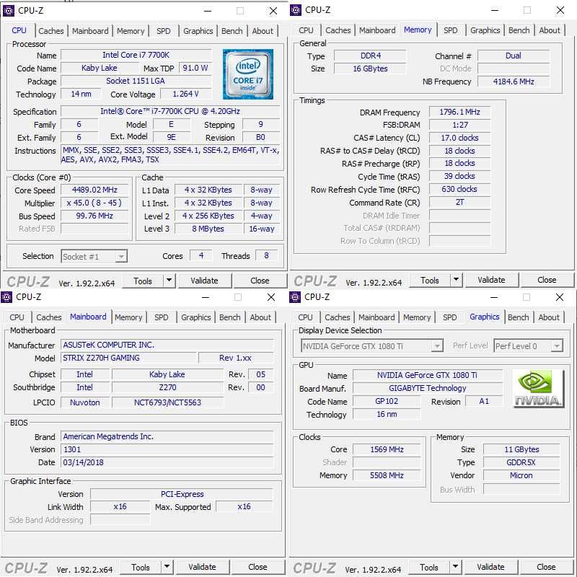Image resolution: width=577 pixels, height=577 pixels.
Task: Open the Tools dropdown arrow in the Graphics window
Action: click(455, 567)
